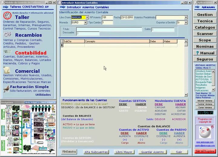218x157 pixels.
Task: Click the red clock icon beside Taller
Action: click(x=7, y=15)
